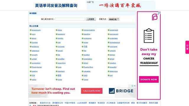Open the word link 'secret'
Screen dimensions: 189x106
(60, 51)
